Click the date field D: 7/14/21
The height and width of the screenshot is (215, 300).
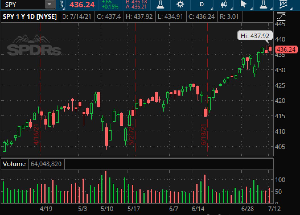tap(77, 16)
